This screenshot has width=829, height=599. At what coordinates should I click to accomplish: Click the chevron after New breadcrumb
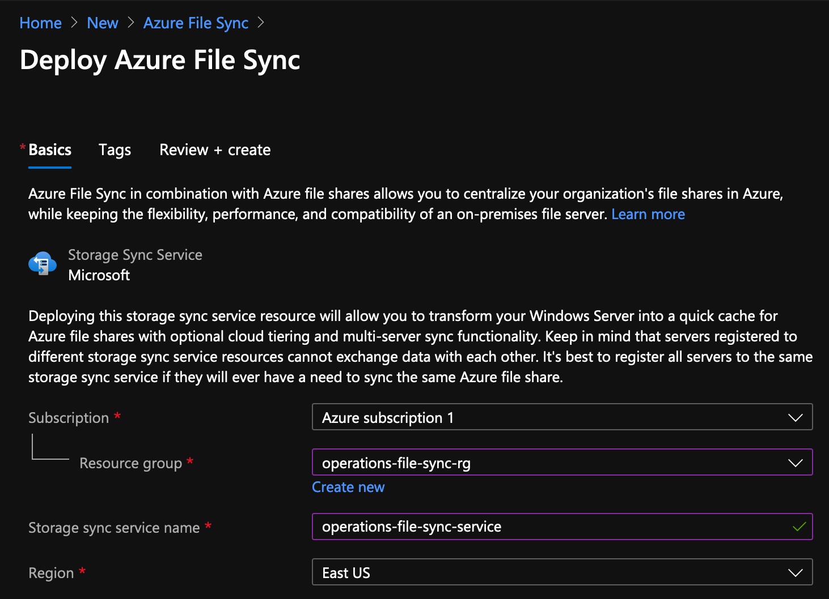[x=131, y=23]
